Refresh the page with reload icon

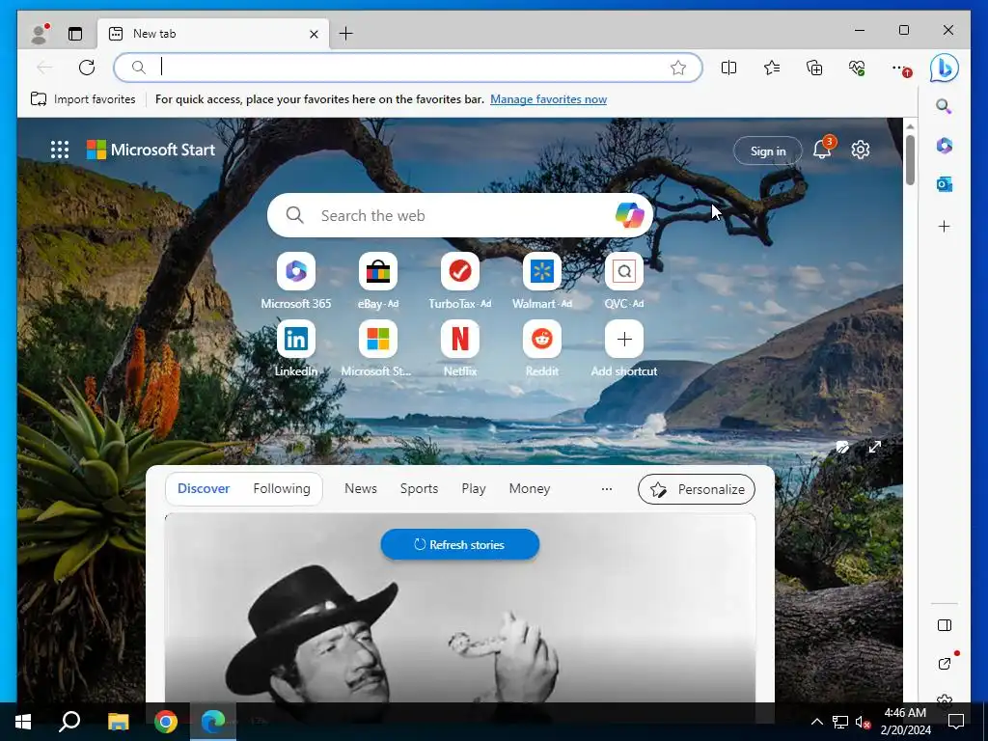point(87,68)
